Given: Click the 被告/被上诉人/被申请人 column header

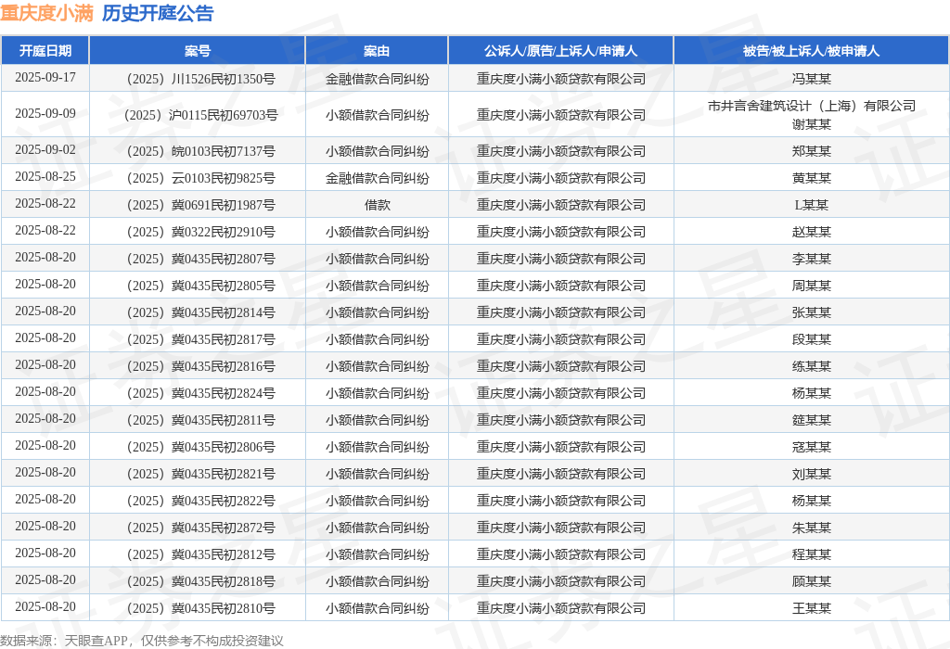Looking at the screenshot, I should pyautogui.click(x=811, y=51).
